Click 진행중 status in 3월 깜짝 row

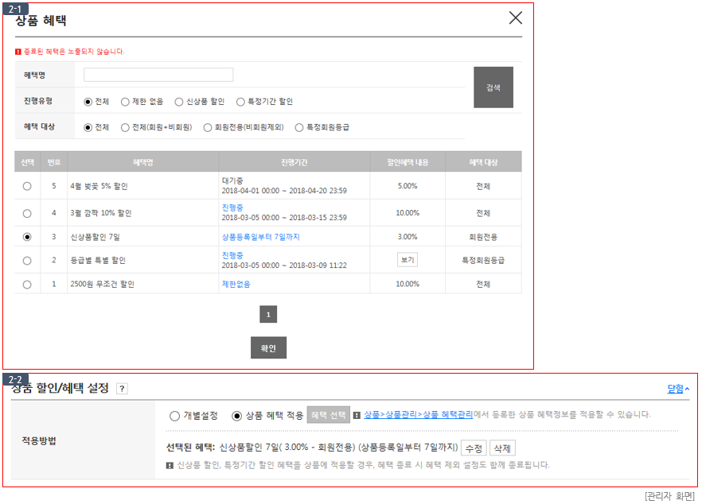tap(232, 208)
